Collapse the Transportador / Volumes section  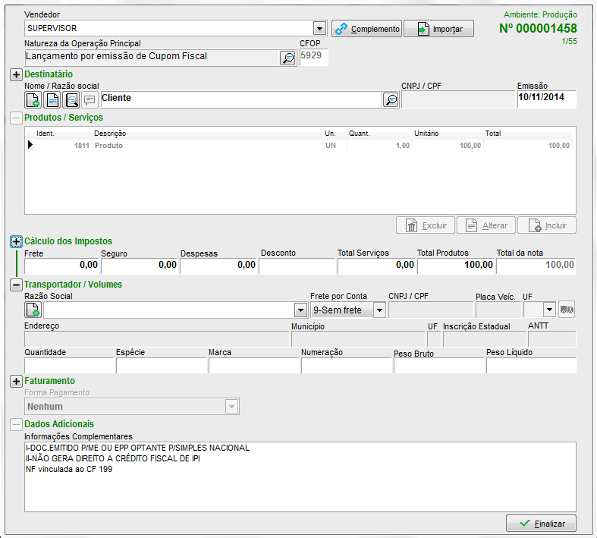pos(16,285)
